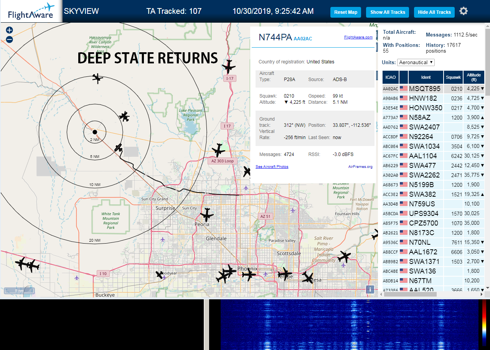Select the aircraft icon over Peoria
The height and width of the screenshot is (350, 490).
tap(206, 214)
